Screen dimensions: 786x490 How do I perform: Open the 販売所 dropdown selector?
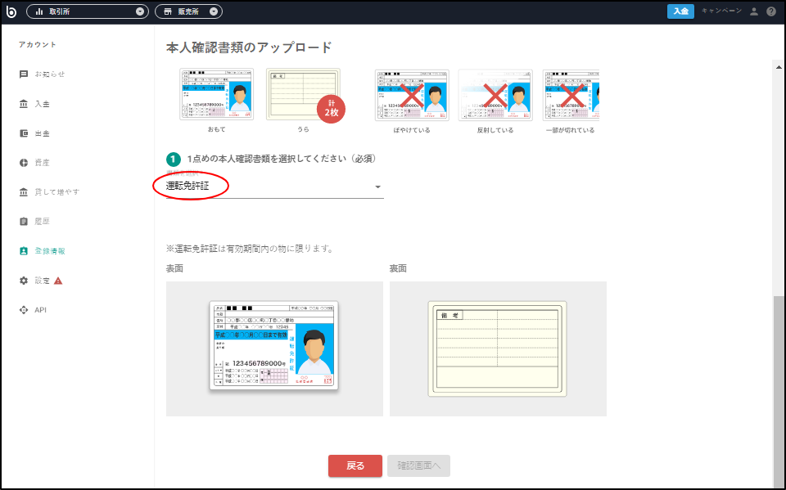click(188, 11)
